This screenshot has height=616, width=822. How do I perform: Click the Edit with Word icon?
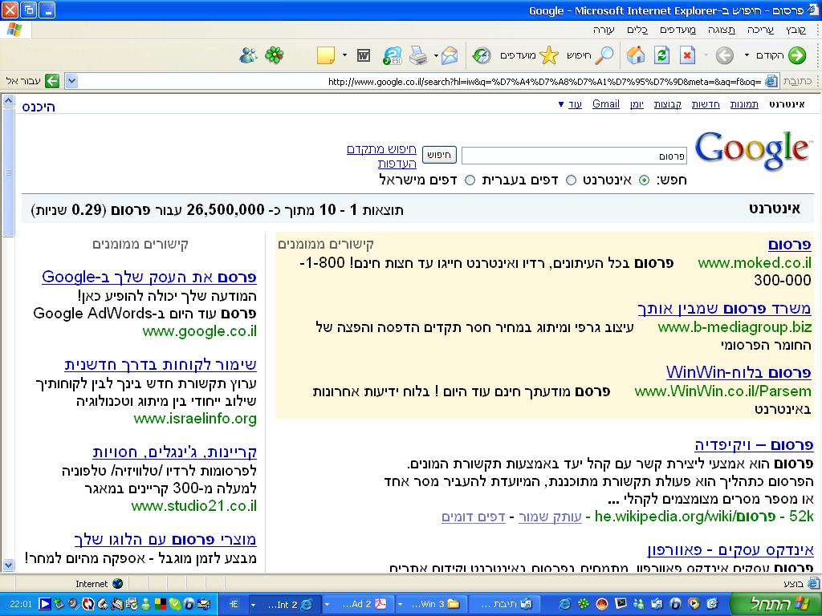coord(364,55)
